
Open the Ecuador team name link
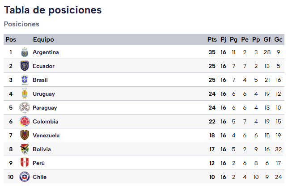point(43,66)
